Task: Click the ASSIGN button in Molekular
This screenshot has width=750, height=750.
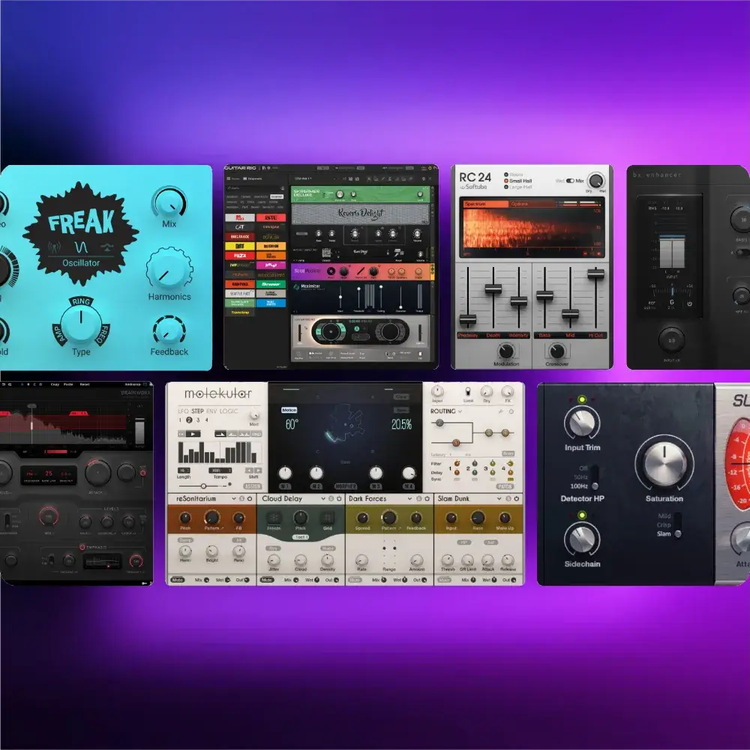Action: [253, 487]
